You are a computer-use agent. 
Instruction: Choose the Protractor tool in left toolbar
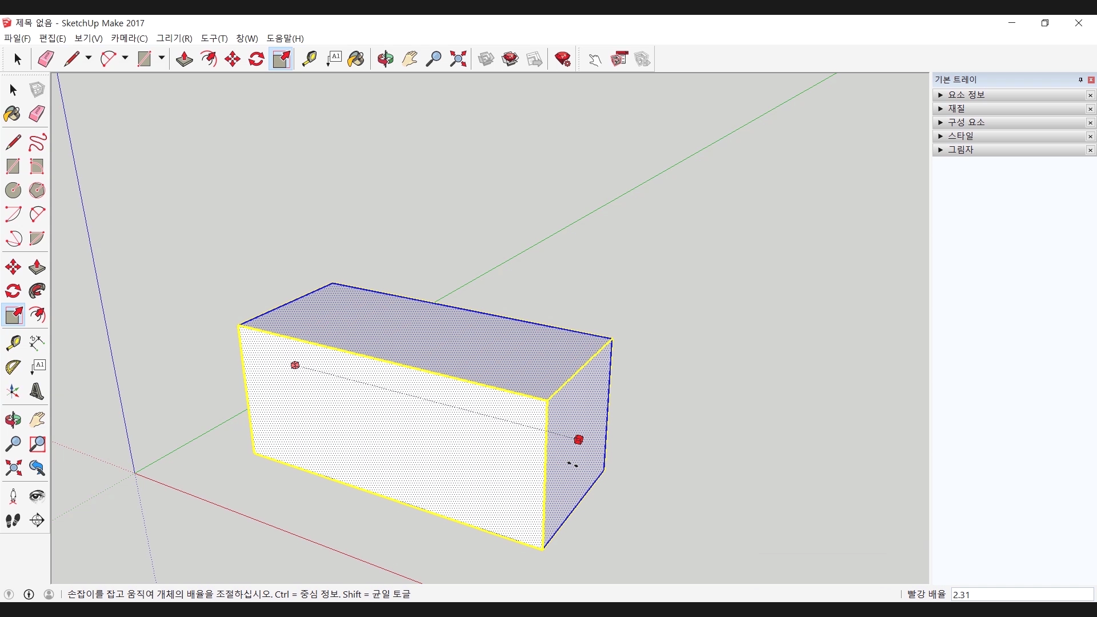point(13,367)
